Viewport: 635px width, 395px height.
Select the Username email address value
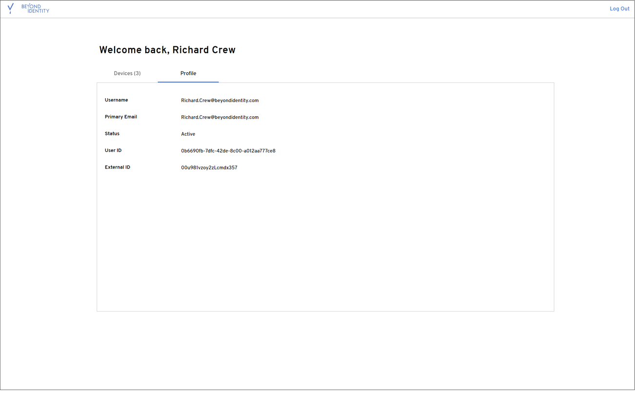pos(219,101)
